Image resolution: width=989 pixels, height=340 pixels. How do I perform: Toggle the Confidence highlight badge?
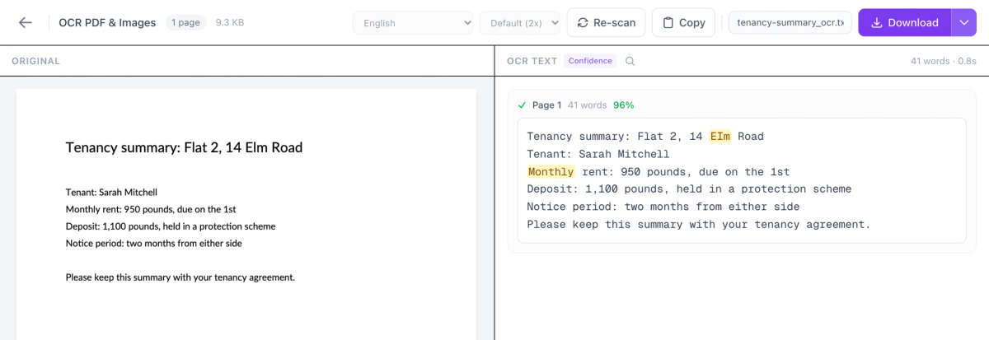(590, 61)
